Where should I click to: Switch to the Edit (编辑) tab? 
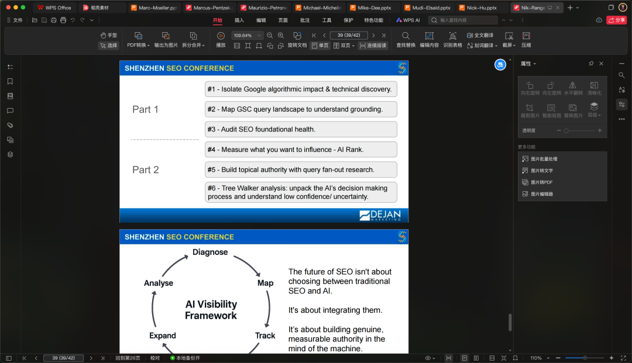261,20
